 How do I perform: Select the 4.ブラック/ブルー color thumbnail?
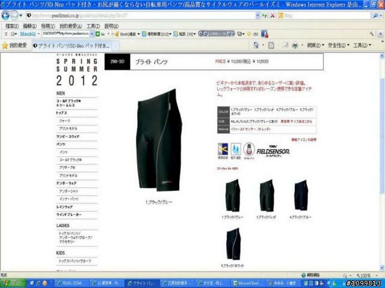coord(301,196)
